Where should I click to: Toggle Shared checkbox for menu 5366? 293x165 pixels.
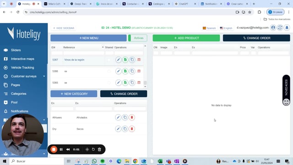click(x=109, y=71)
